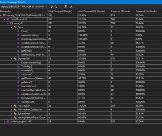Screen dimensions: 162x136
Task: Click the getElements method icon
Action: (x=18, y=78)
